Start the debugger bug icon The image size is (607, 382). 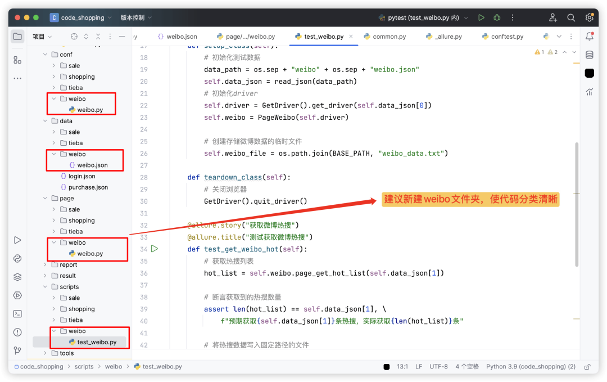pos(496,17)
